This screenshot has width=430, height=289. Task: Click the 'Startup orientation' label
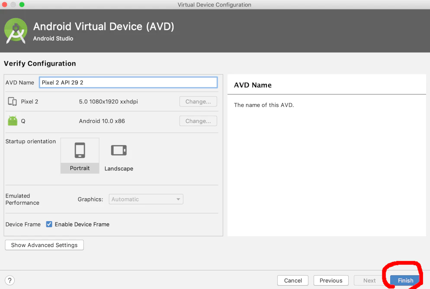tap(30, 141)
